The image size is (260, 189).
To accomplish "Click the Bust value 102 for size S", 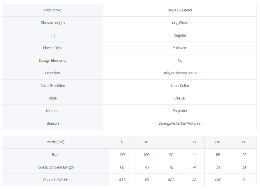I will [x=122, y=155].
